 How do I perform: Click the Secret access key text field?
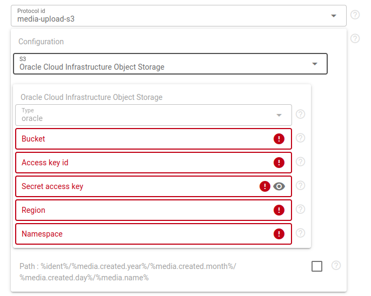135,186
